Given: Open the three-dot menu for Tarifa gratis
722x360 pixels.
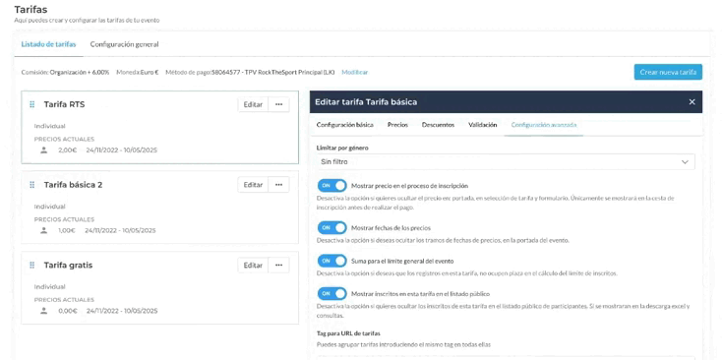Looking at the screenshot, I should click(x=278, y=266).
